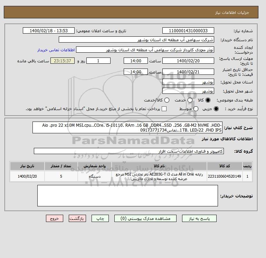Click the response deadline time 14:00 field
The height and width of the screenshot is (258, 266).
coord(136,61)
